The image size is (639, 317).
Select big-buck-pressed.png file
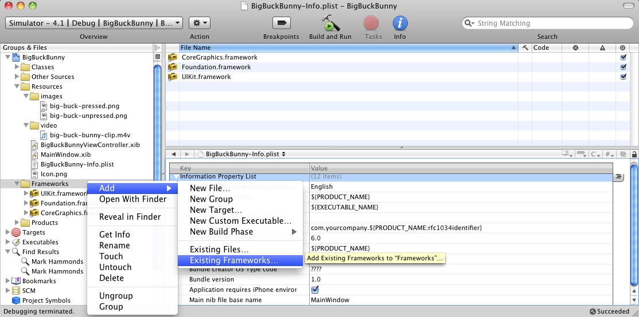coord(85,106)
